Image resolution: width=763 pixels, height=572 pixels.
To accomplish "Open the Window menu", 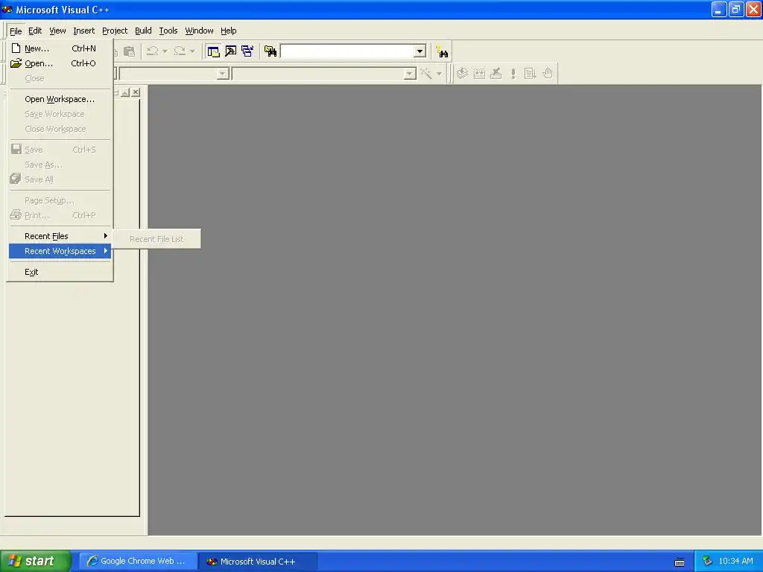I will tap(199, 31).
